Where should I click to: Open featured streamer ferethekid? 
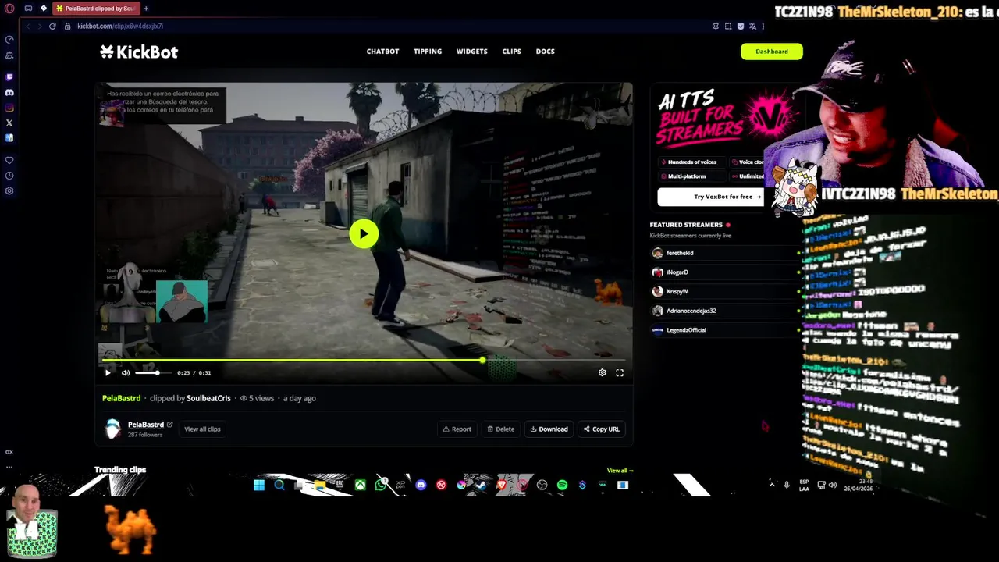726,253
